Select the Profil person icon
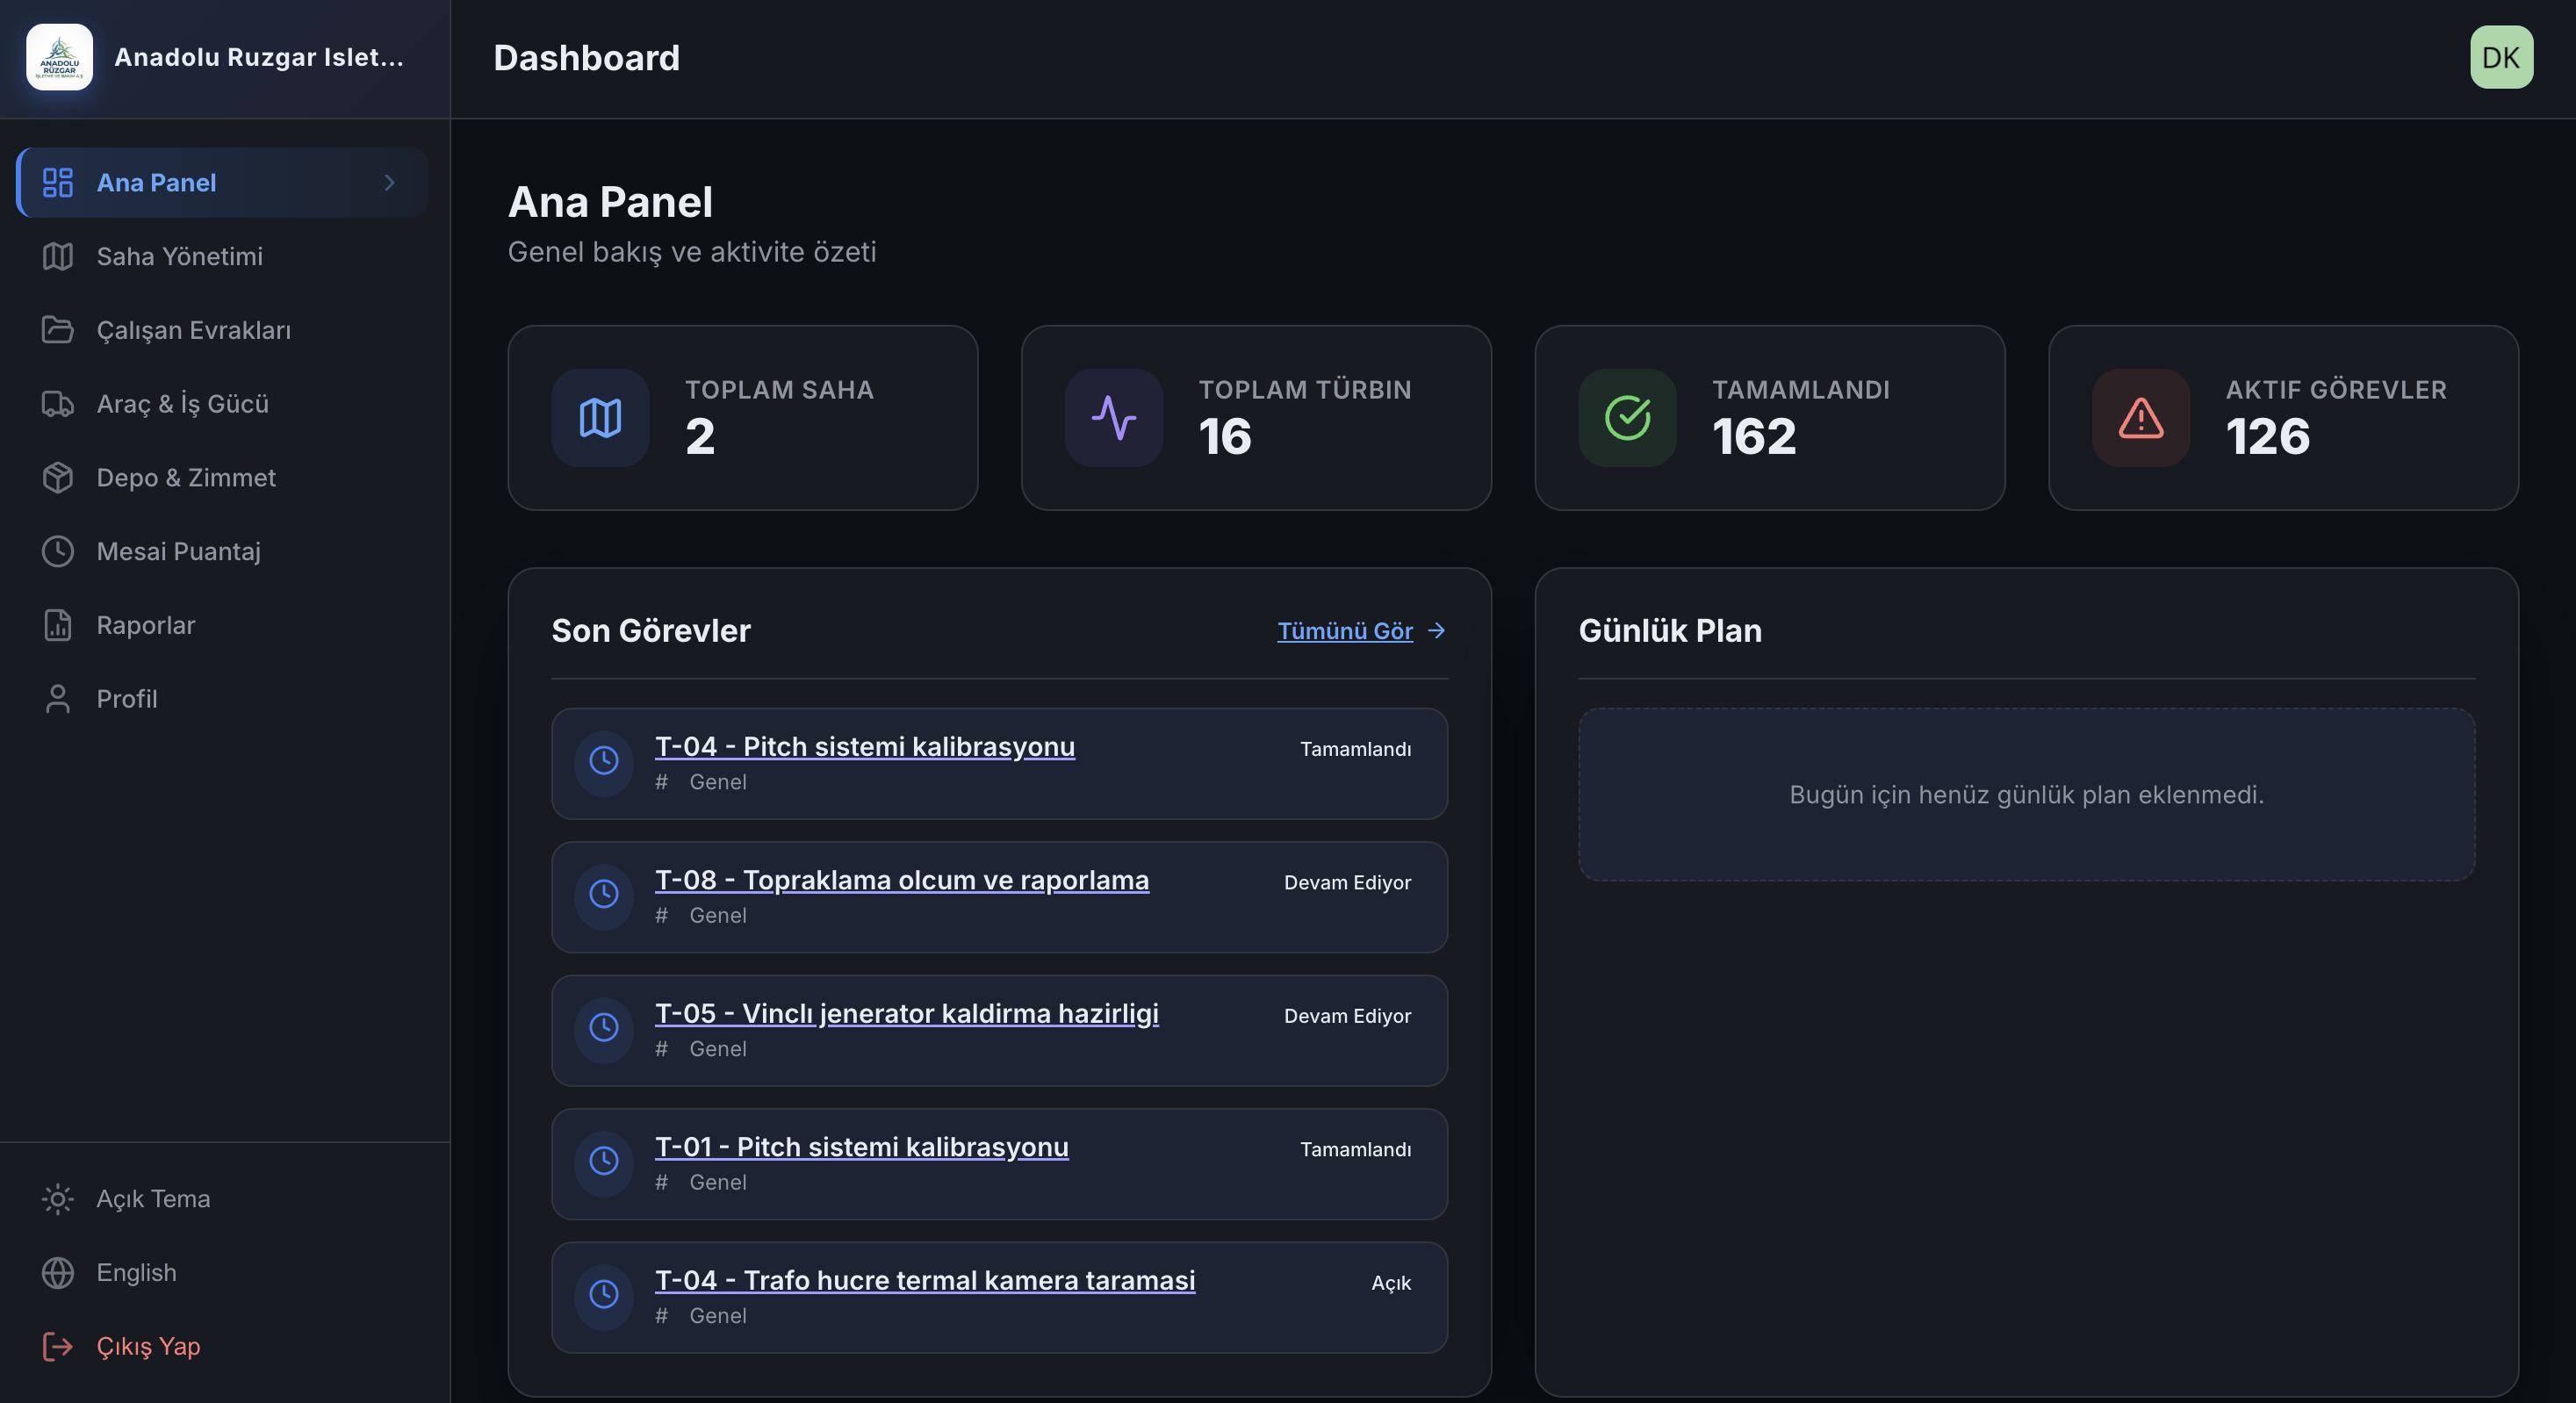Viewport: 2576px width, 1403px height. tap(57, 698)
